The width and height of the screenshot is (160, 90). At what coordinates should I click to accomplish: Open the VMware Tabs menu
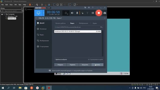[20, 5]
